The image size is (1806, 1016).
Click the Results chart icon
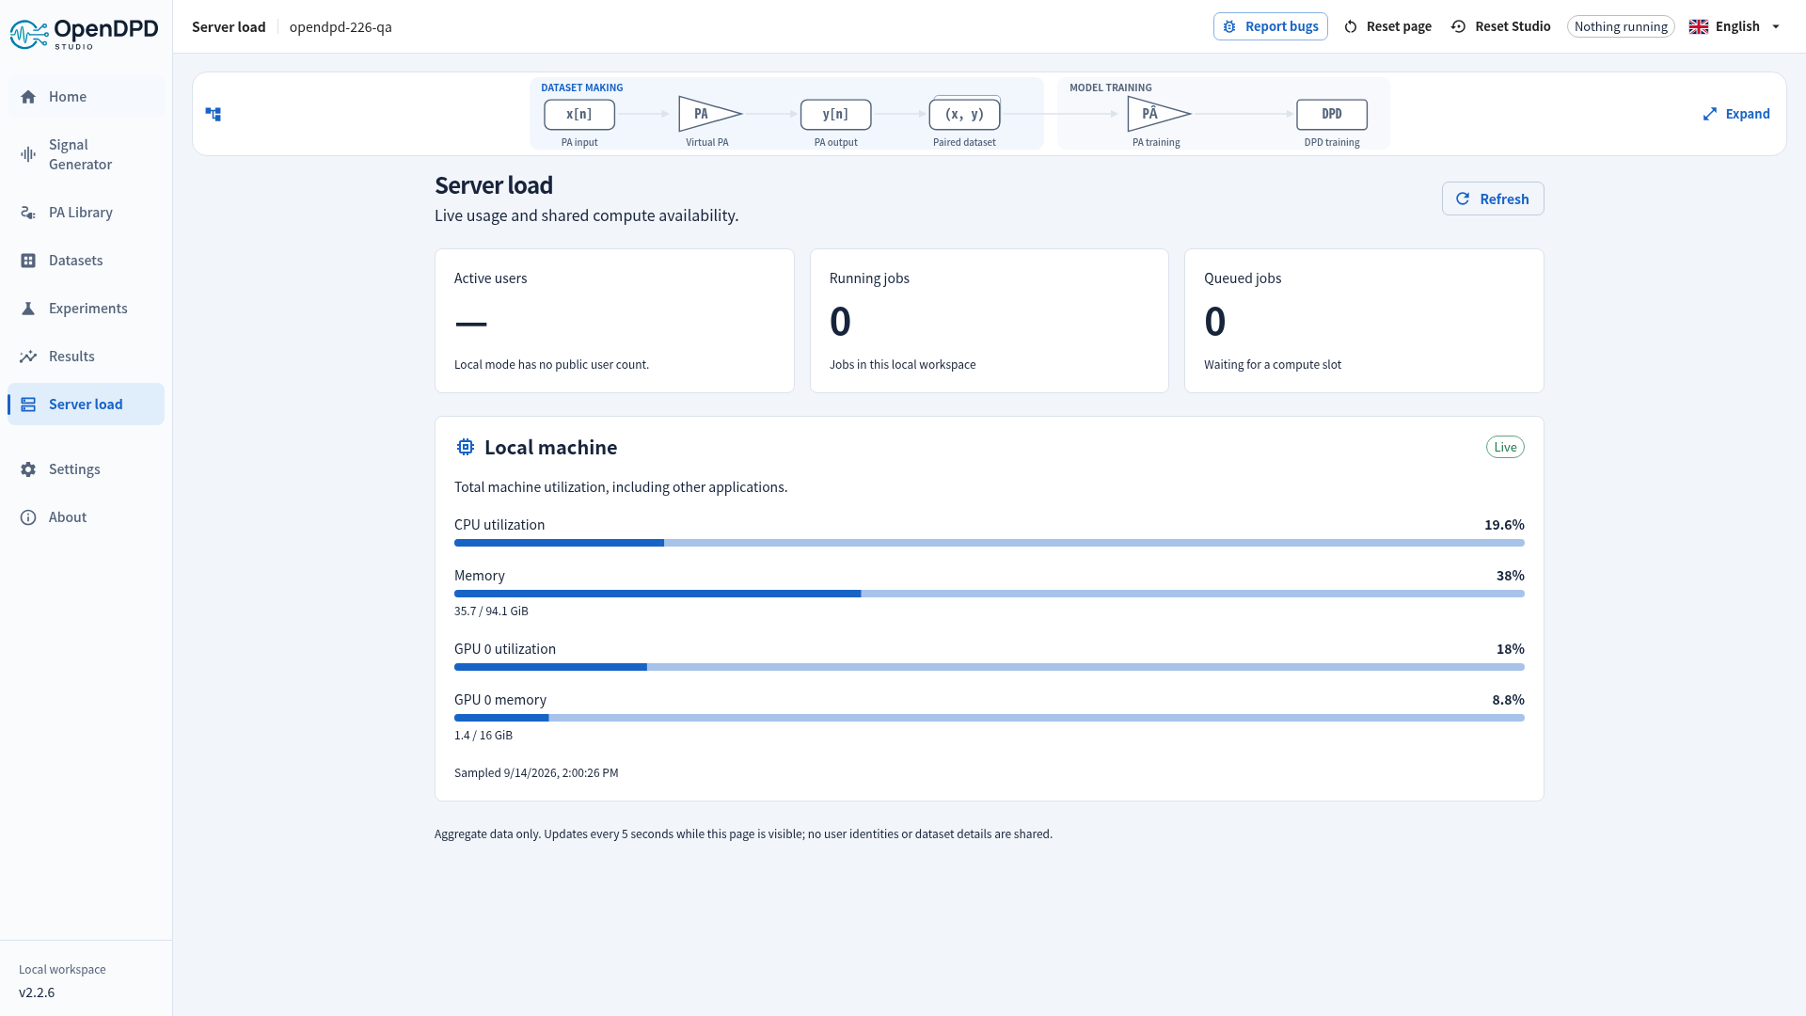[x=28, y=357]
